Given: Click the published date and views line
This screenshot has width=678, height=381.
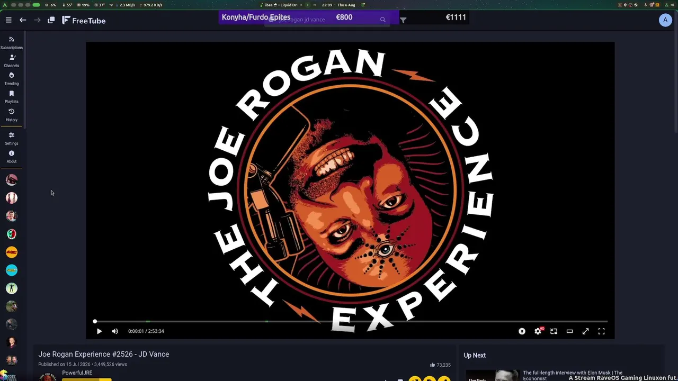Looking at the screenshot, I should pyautogui.click(x=83, y=364).
